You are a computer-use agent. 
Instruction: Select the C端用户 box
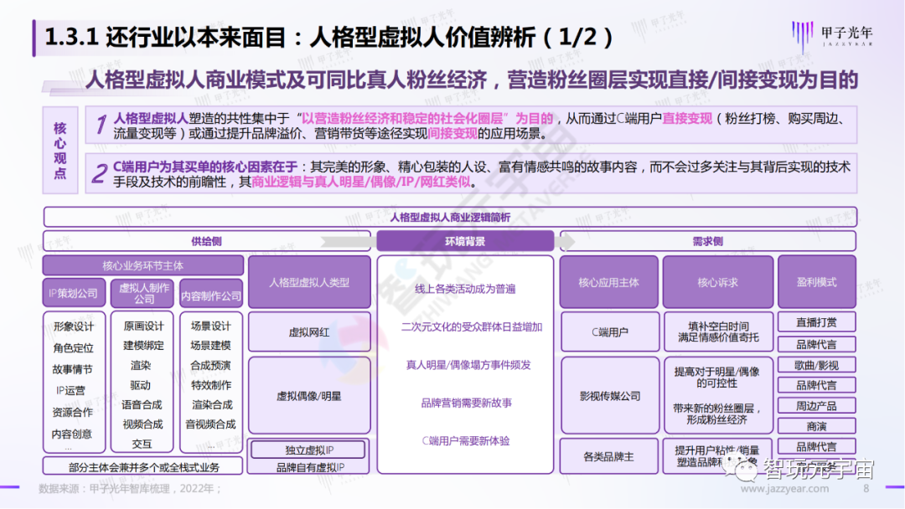pyautogui.click(x=609, y=332)
